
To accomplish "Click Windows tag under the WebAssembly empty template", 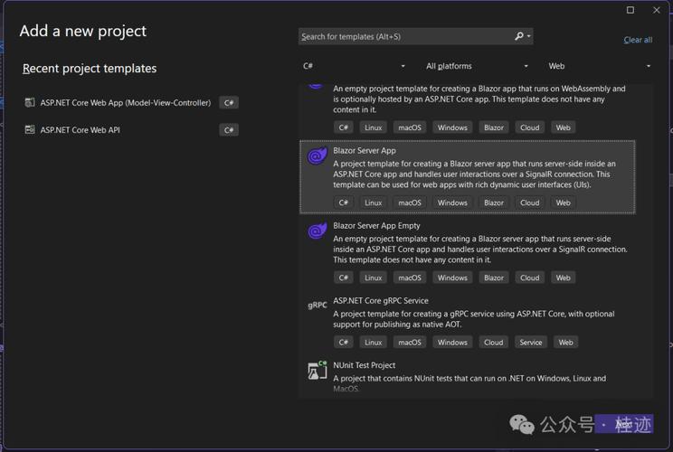I will click(x=452, y=127).
